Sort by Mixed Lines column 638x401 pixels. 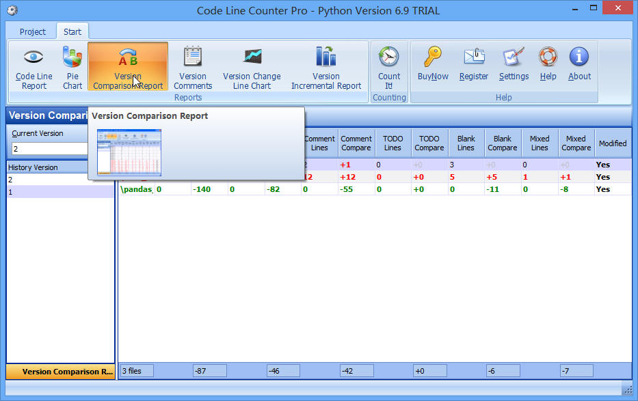tap(540, 143)
